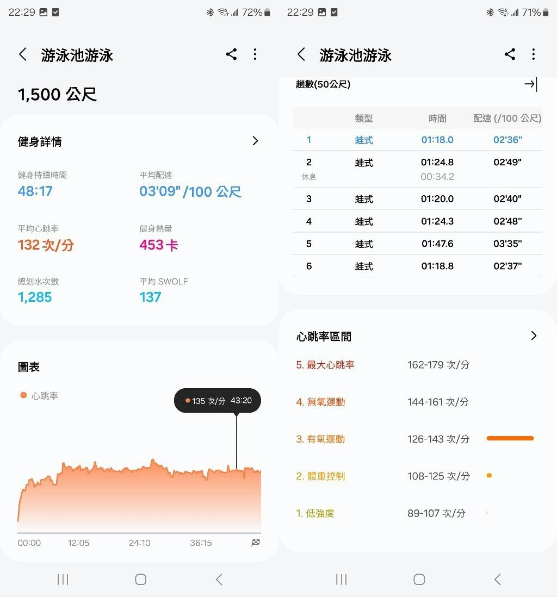Viewport: 557px width, 597px height.
Task: Tap battery 71% indicator on right screen
Action: coord(535,13)
